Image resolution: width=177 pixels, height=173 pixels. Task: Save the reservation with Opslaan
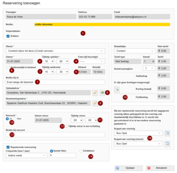(x=129, y=168)
